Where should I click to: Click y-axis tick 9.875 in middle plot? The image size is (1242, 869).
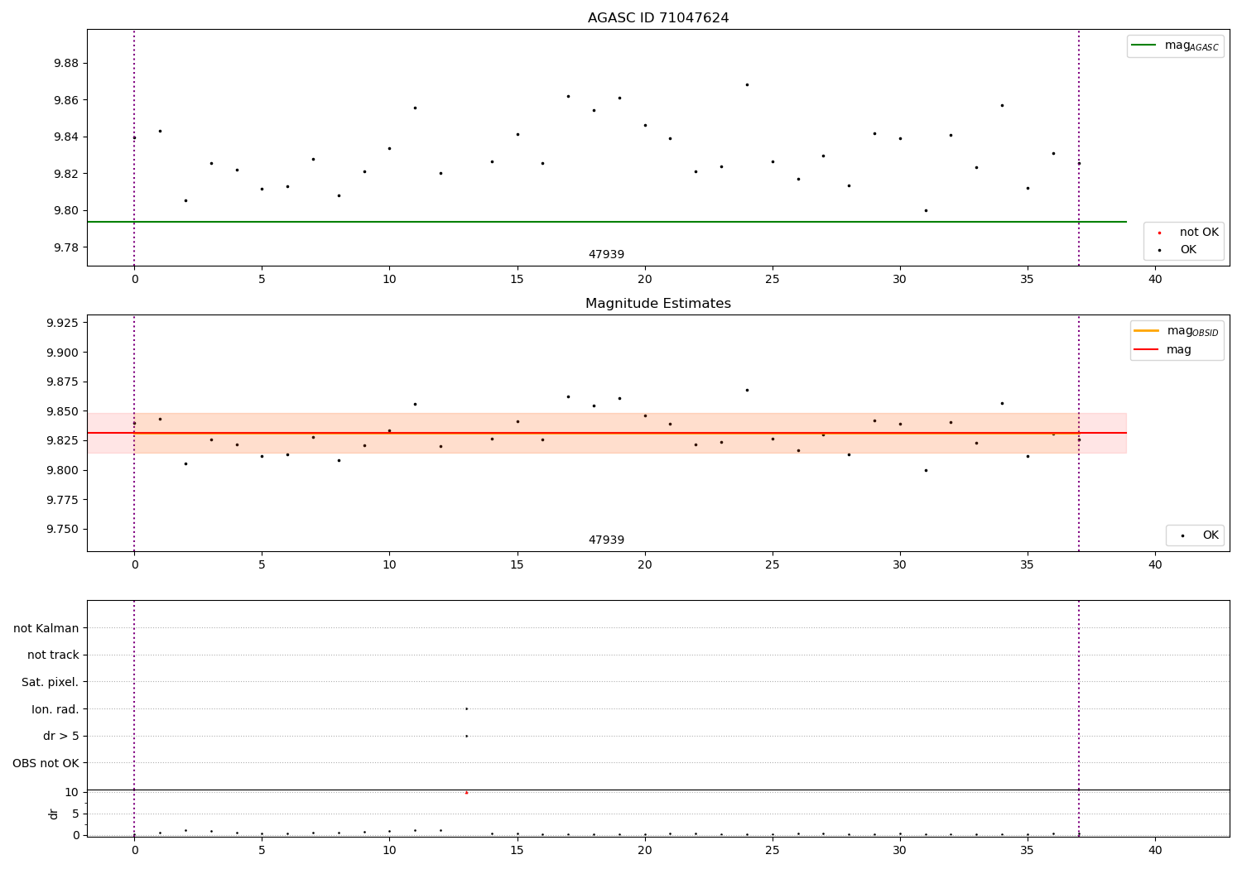click(63, 382)
